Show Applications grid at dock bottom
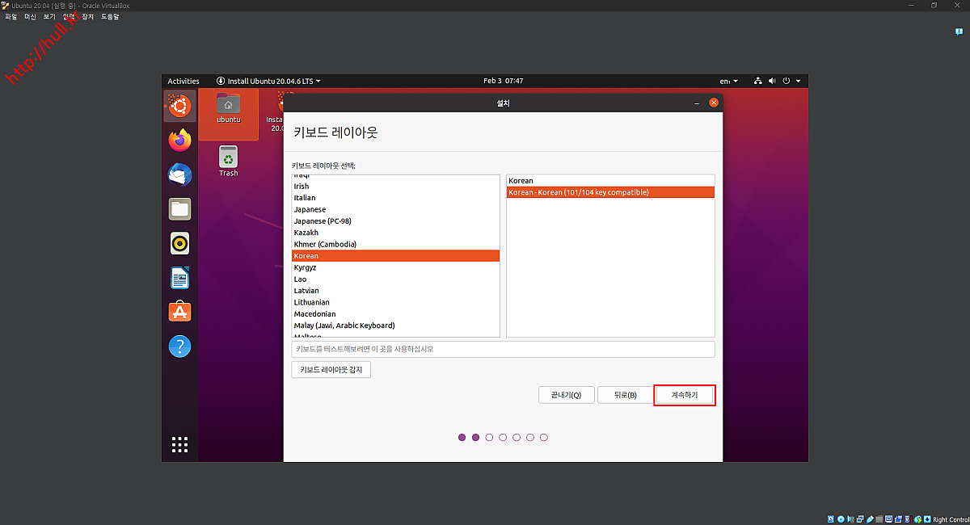Screen dimensions: 970x525 click(x=179, y=444)
